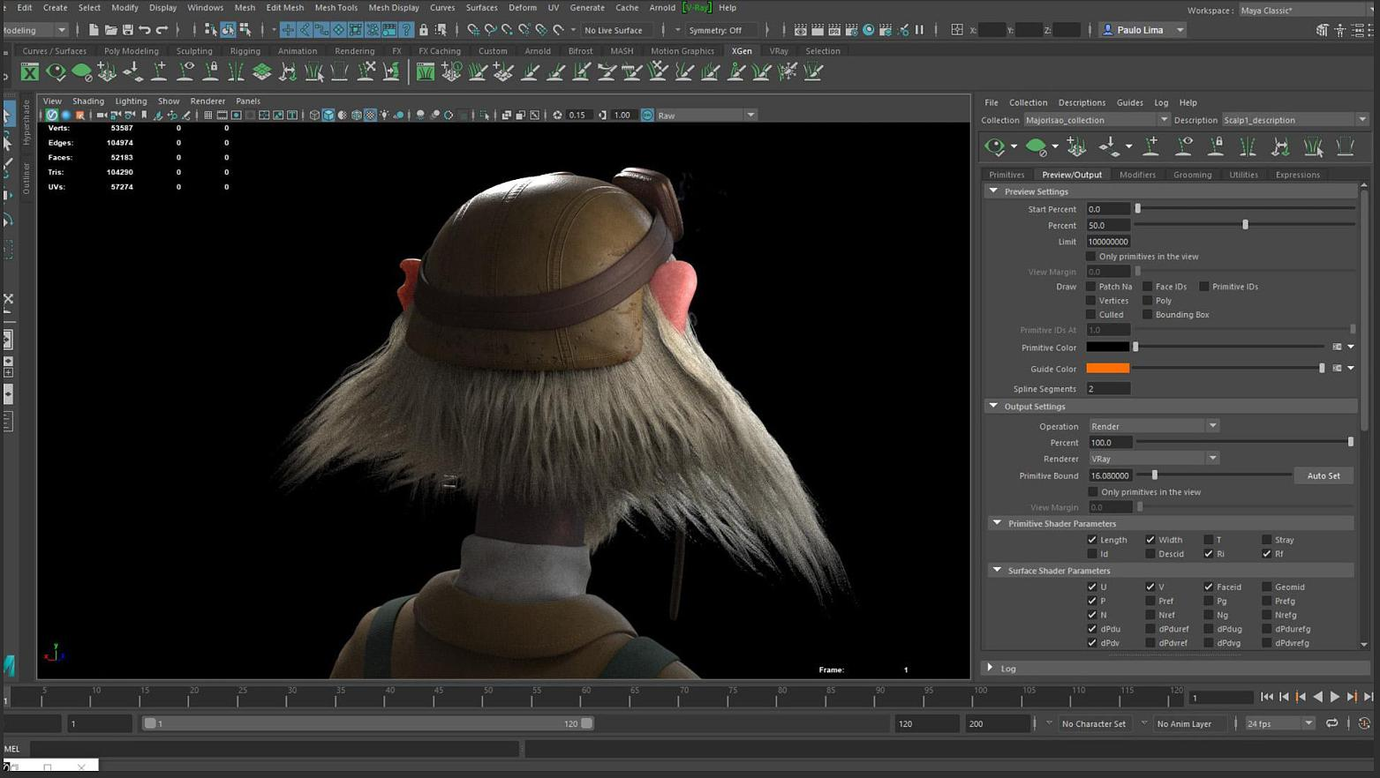Redo the last action in the toolbar
The width and height of the screenshot is (1380, 778).
tap(162, 30)
